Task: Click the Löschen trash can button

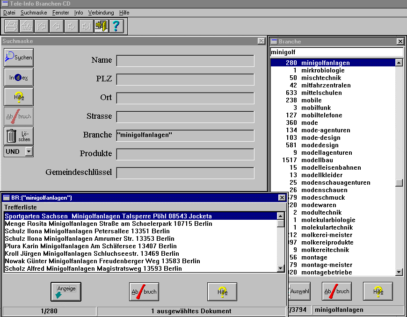Action: click(19, 136)
